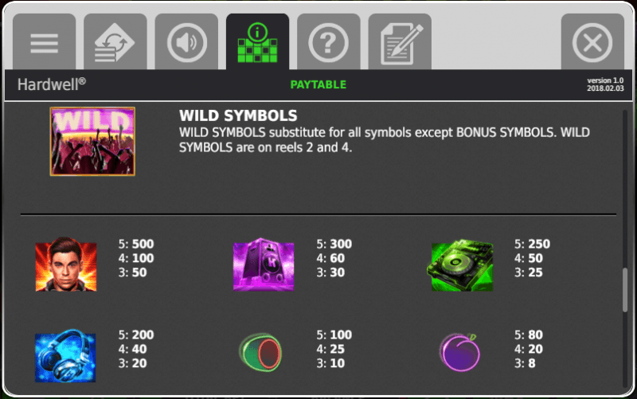
Task: Click the Hardwell game title text
Action: (52, 84)
